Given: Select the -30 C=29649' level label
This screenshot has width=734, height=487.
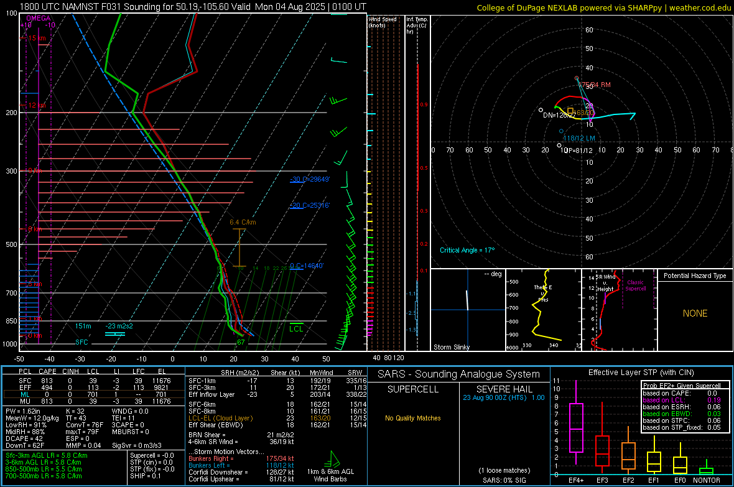Looking at the screenshot, I should (310, 179).
